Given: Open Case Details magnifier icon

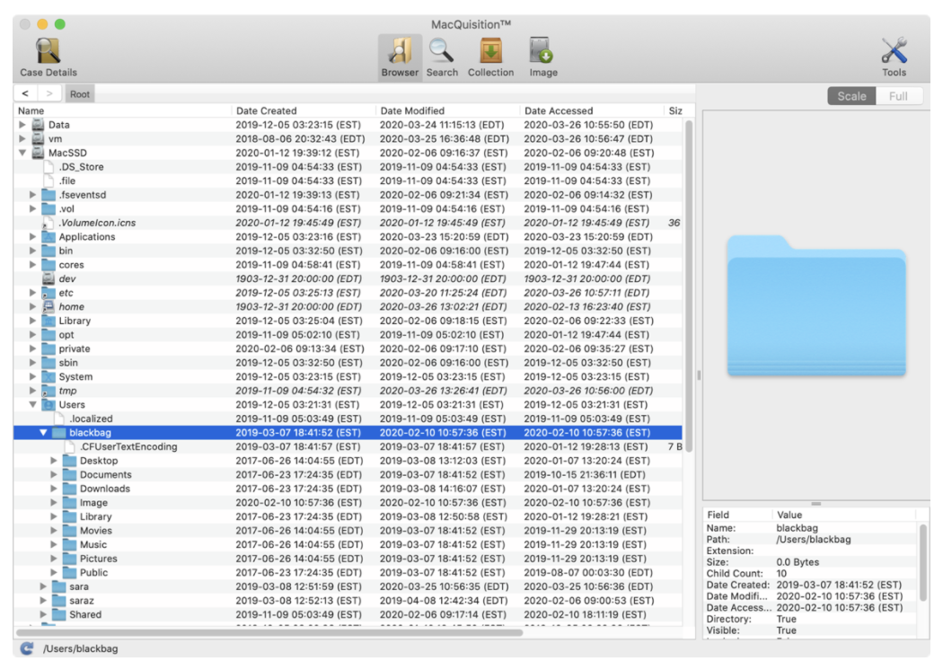Looking at the screenshot, I should point(48,51).
